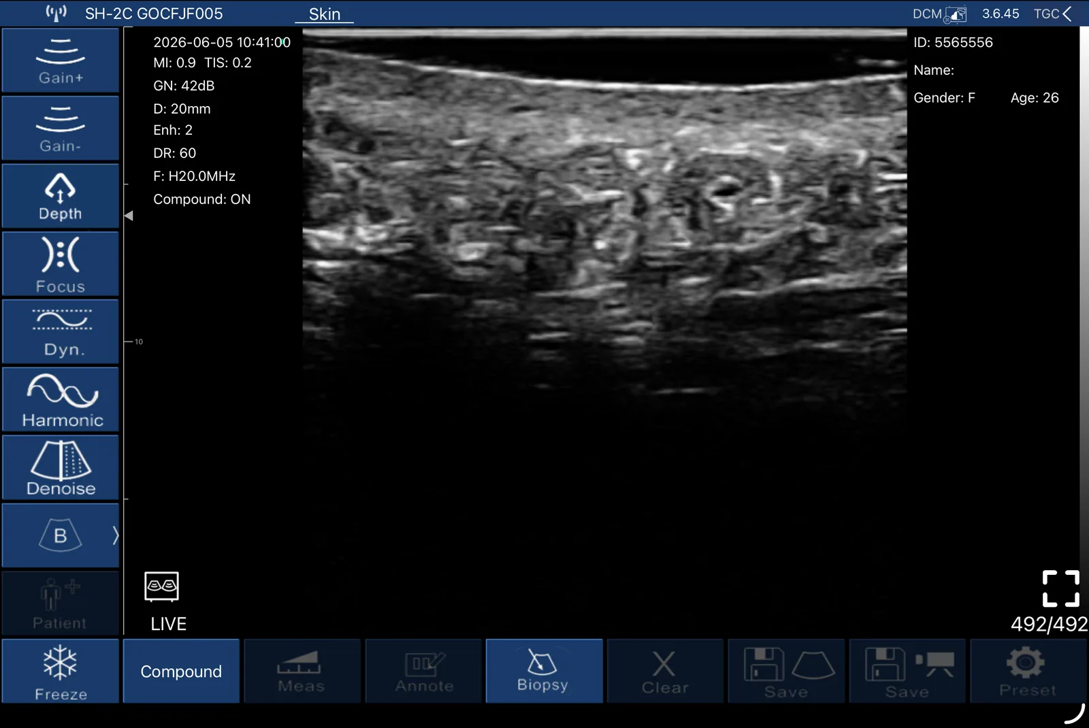Select the Skin preset tab

click(325, 14)
